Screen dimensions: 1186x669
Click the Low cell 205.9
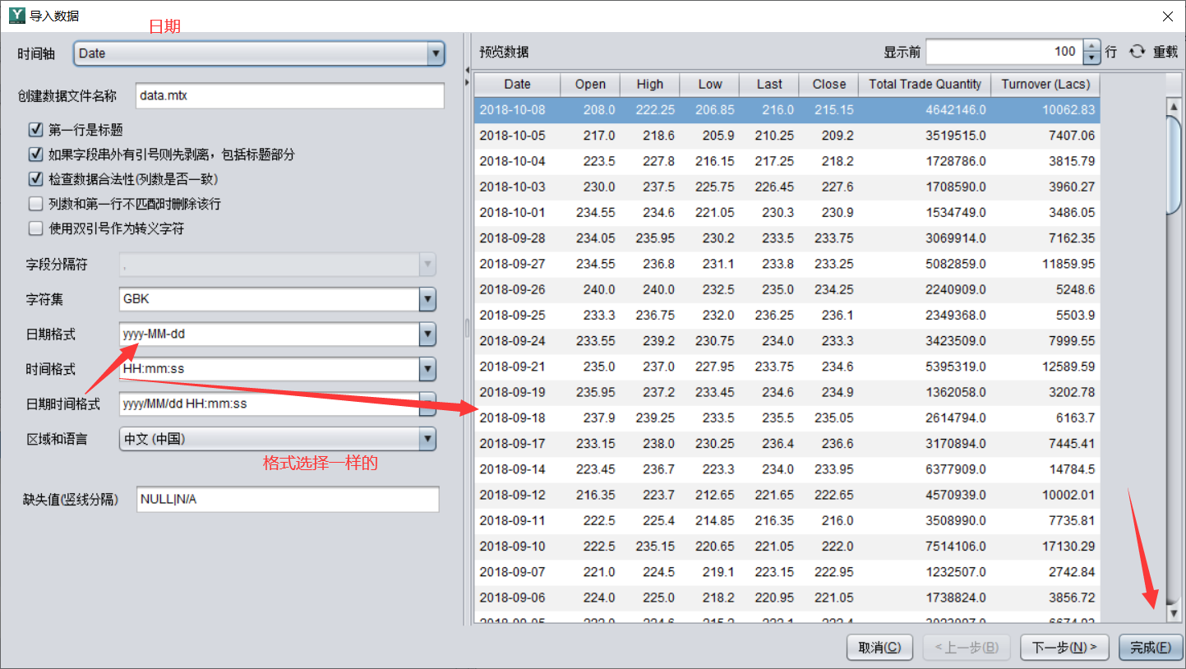point(709,135)
